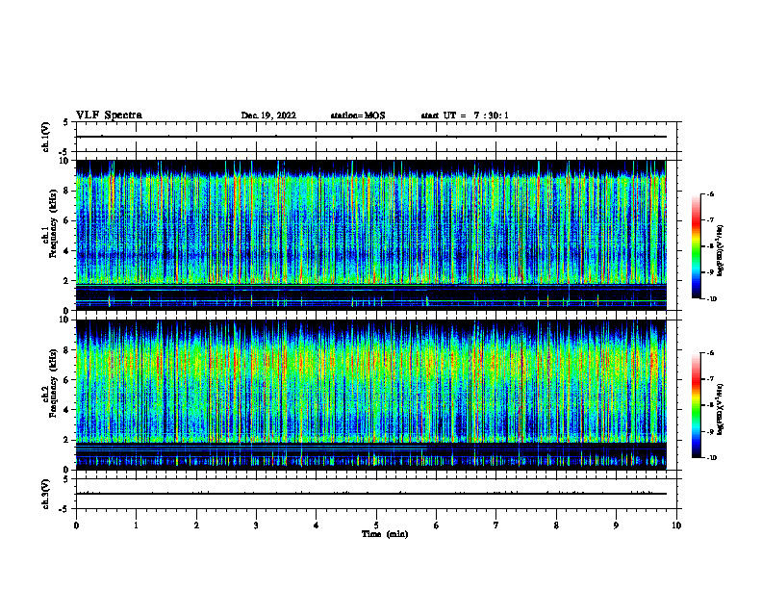The image size is (762, 589).
Task: Click the "6" tick on the time axis
Action: (437, 525)
